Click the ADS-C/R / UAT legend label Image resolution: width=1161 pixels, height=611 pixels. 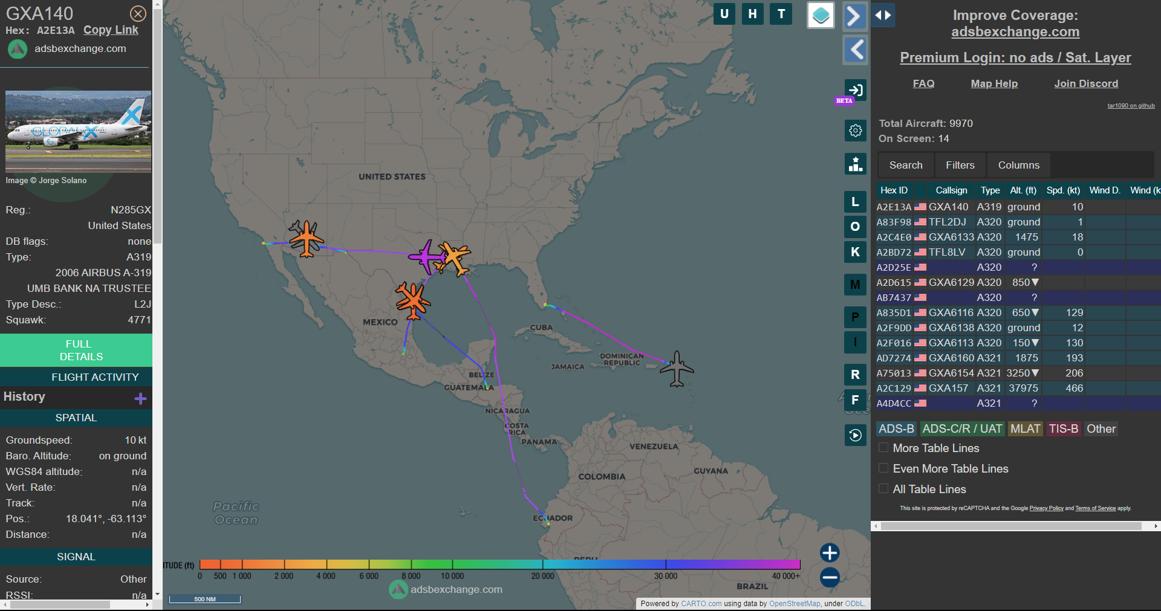coord(962,428)
